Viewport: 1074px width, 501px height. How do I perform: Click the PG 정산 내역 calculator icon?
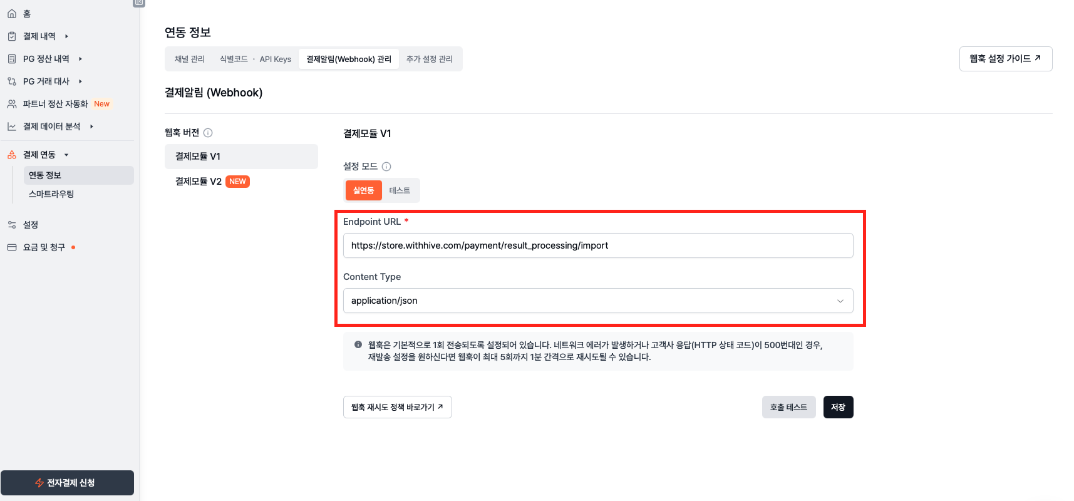(12, 59)
